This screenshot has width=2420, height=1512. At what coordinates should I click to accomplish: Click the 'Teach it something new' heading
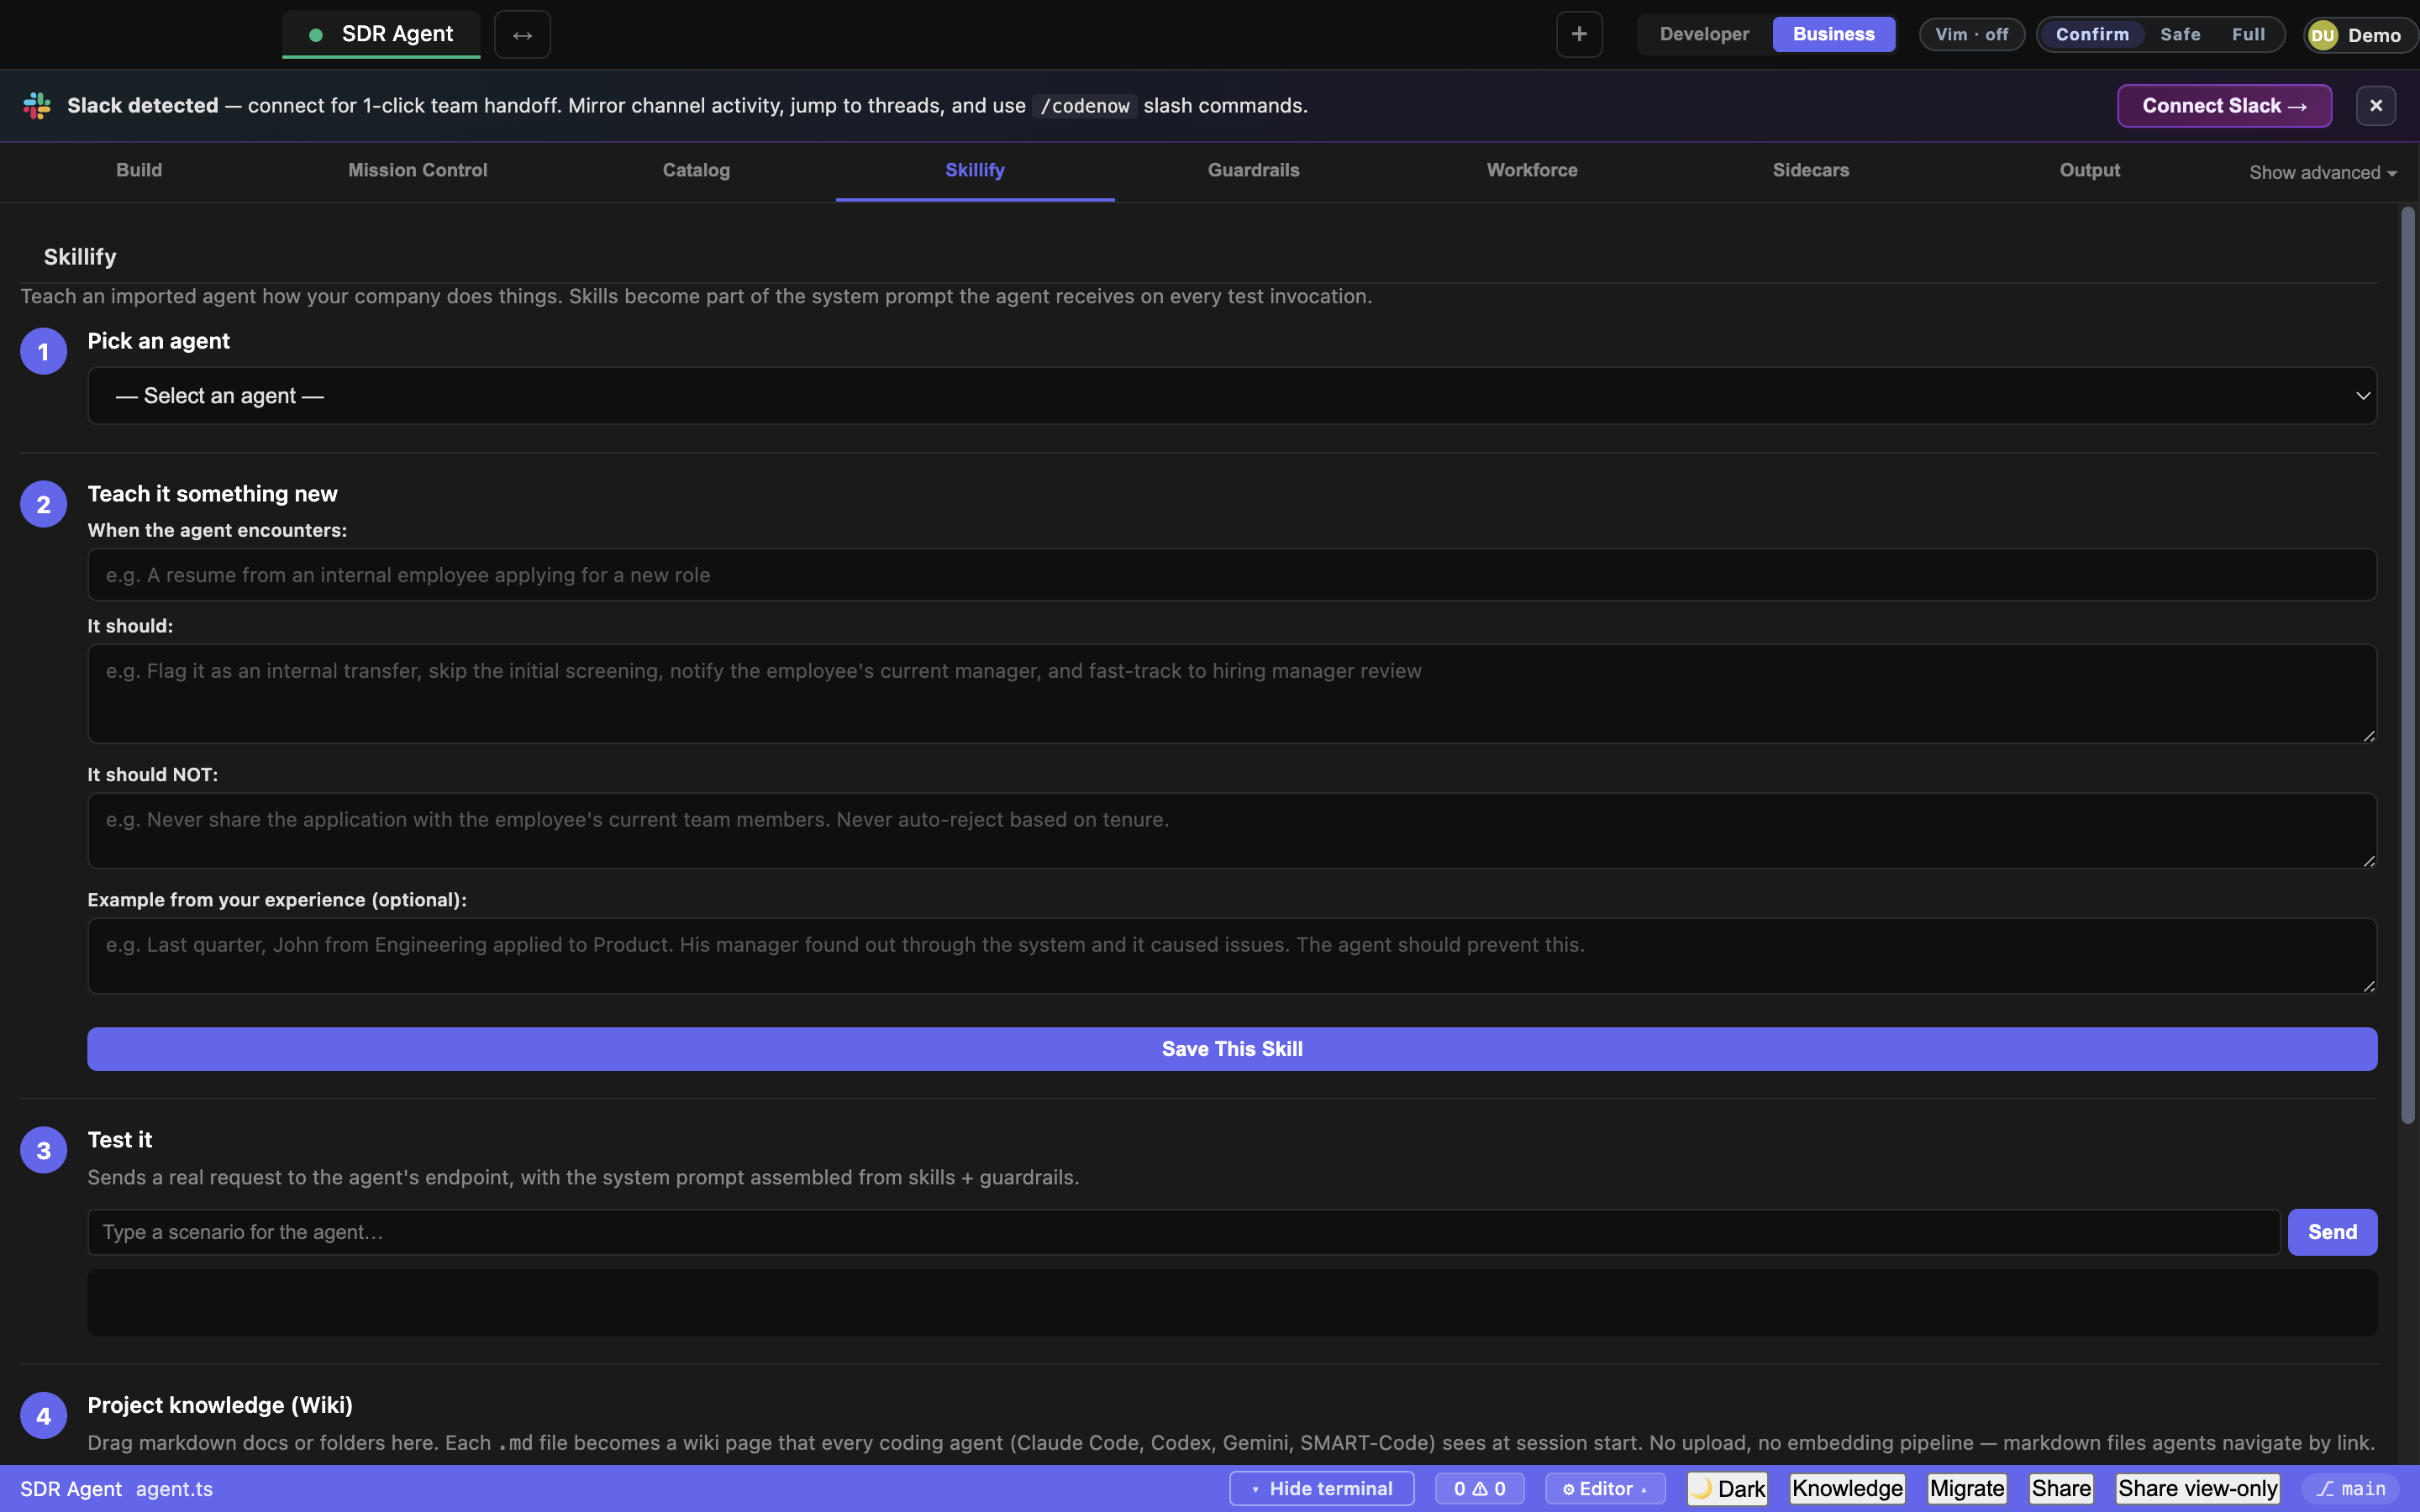(x=212, y=494)
